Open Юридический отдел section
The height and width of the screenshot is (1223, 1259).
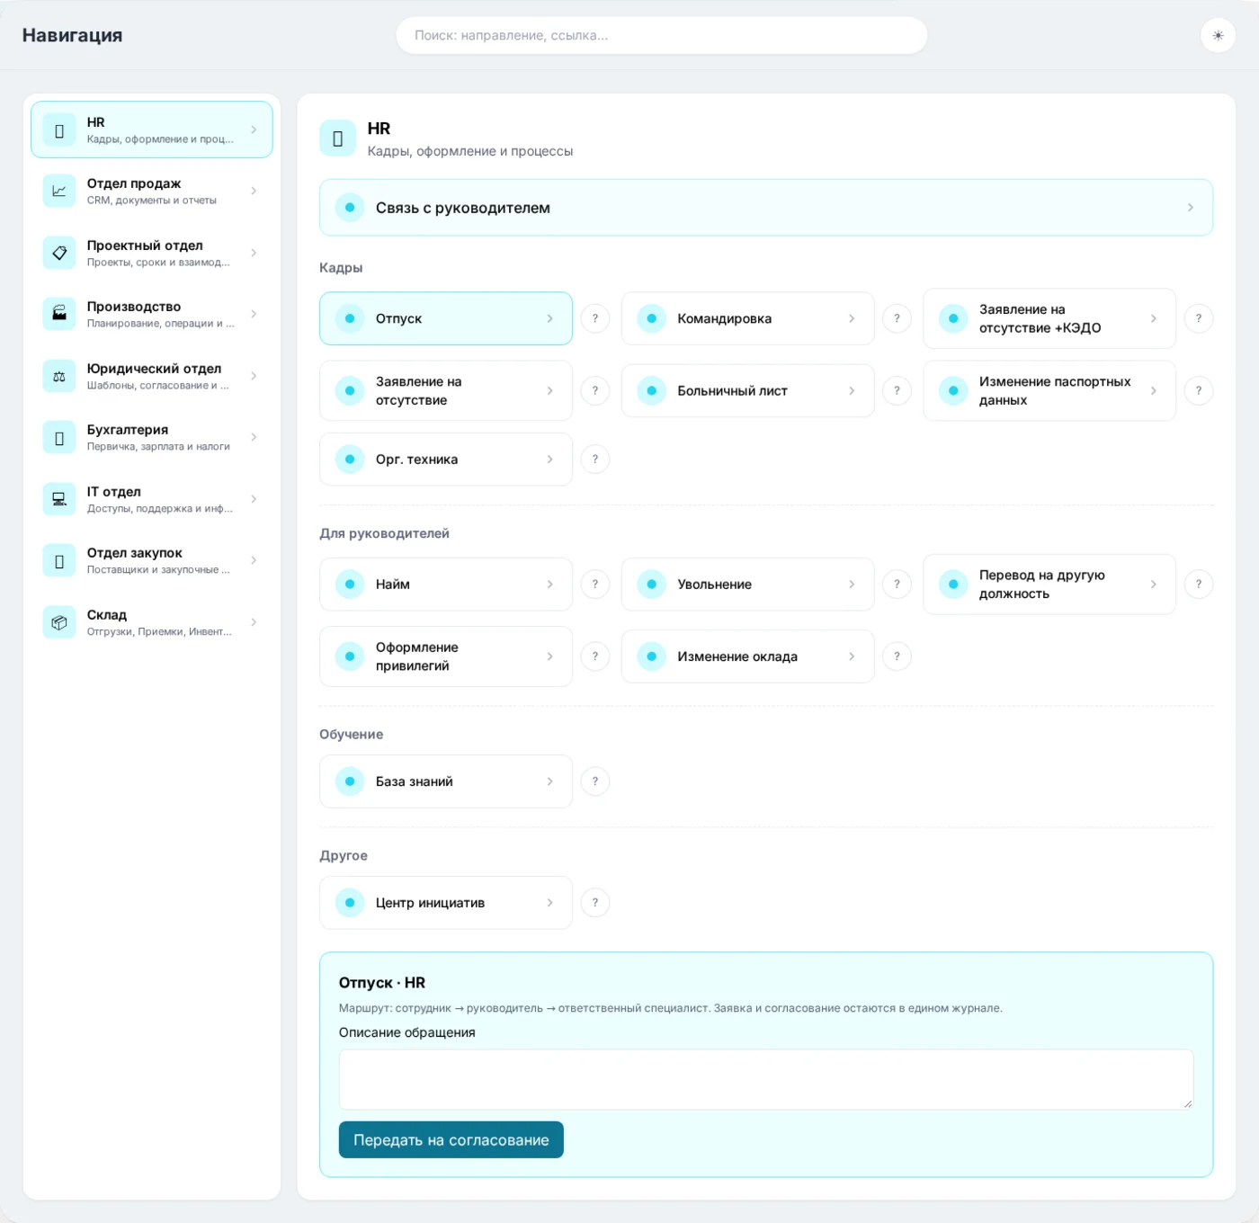(x=152, y=376)
